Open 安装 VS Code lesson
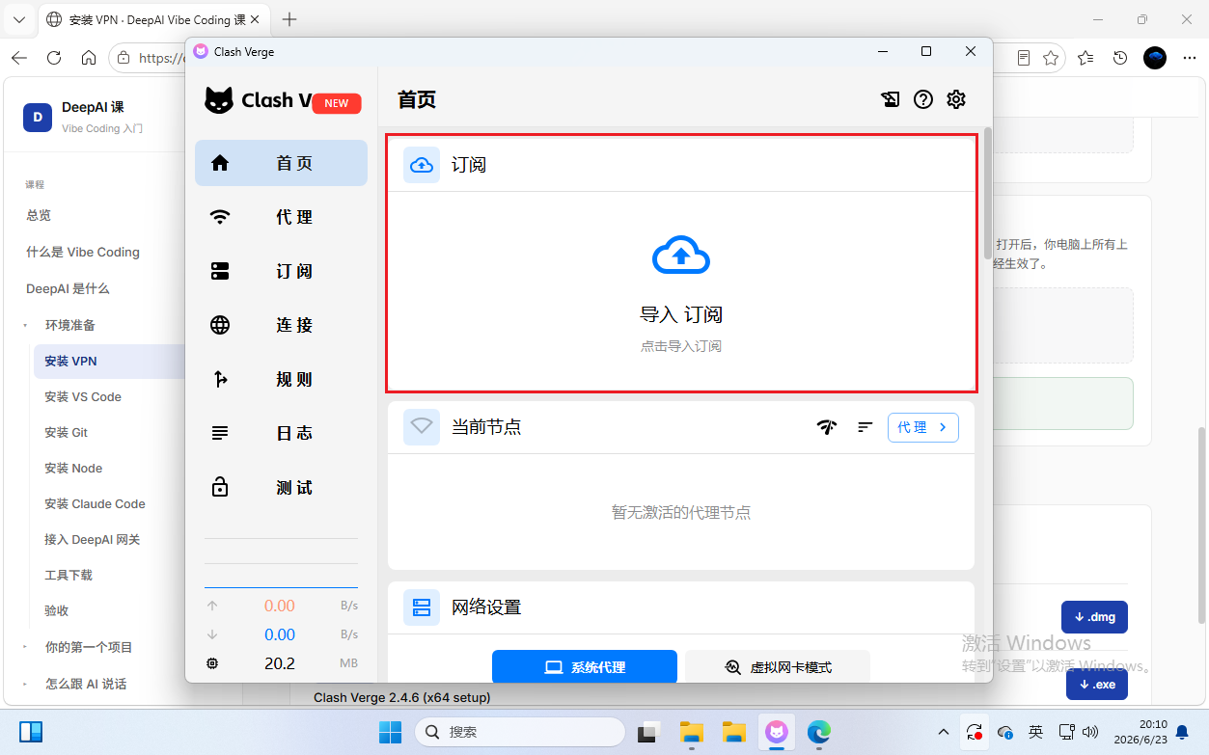The width and height of the screenshot is (1209, 755). point(83,396)
